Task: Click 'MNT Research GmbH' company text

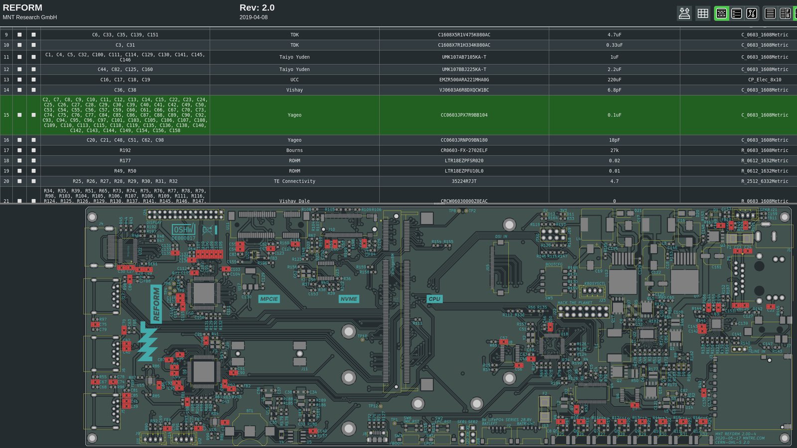Action: [30, 17]
